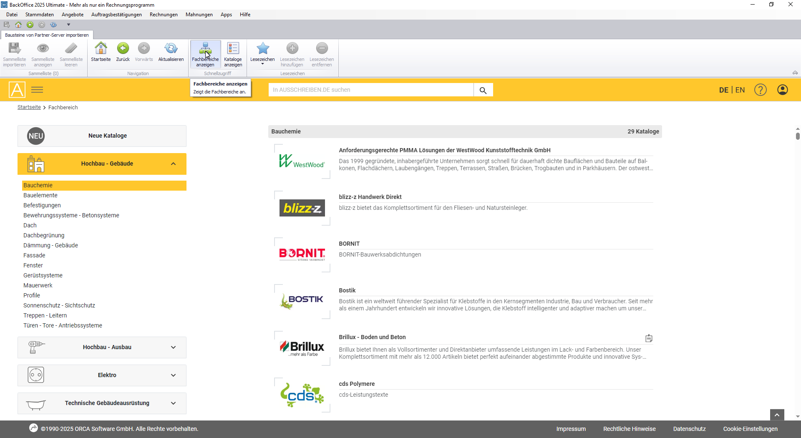Click the Brillux clipboard collect icon
801x438 pixels.
[x=649, y=338]
